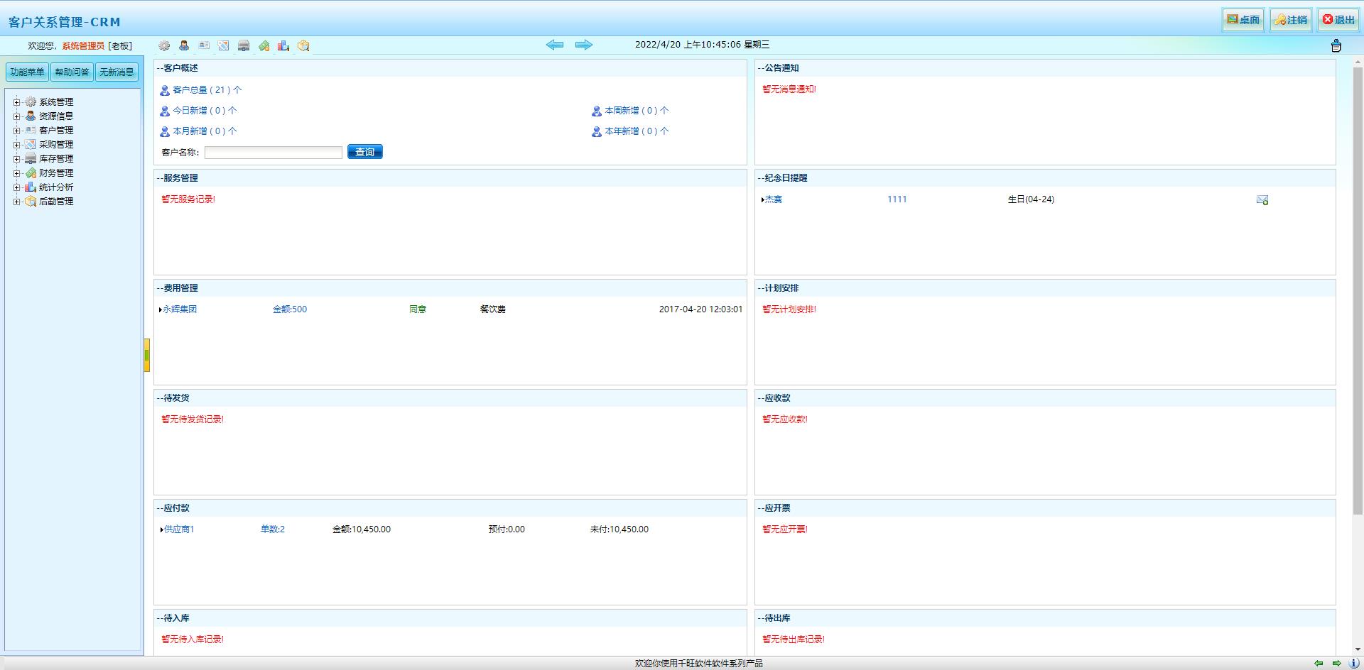
Task: Click the 未付:10,450.00 text
Action: 619,529
